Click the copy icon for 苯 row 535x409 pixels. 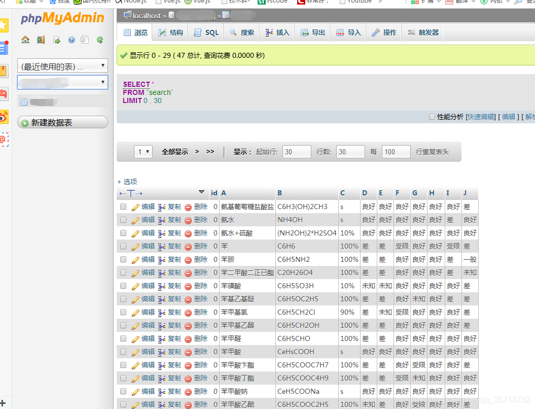pos(162,247)
